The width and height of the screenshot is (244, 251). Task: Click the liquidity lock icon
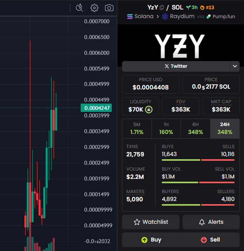[148, 110]
